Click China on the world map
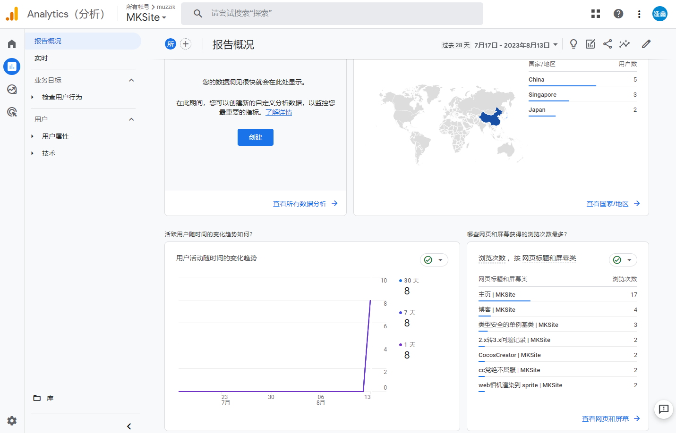The height and width of the screenshot is (433, 676). click(491, 118)
